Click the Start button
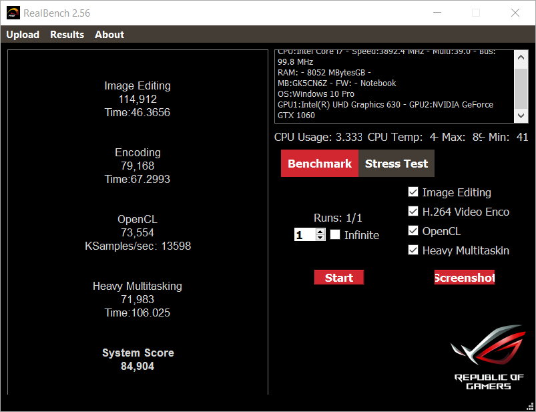Image resolution: width=536 pixels, height=412 pixels. (339, 277)
